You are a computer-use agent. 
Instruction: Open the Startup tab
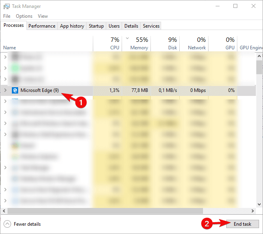click(96, 26)
